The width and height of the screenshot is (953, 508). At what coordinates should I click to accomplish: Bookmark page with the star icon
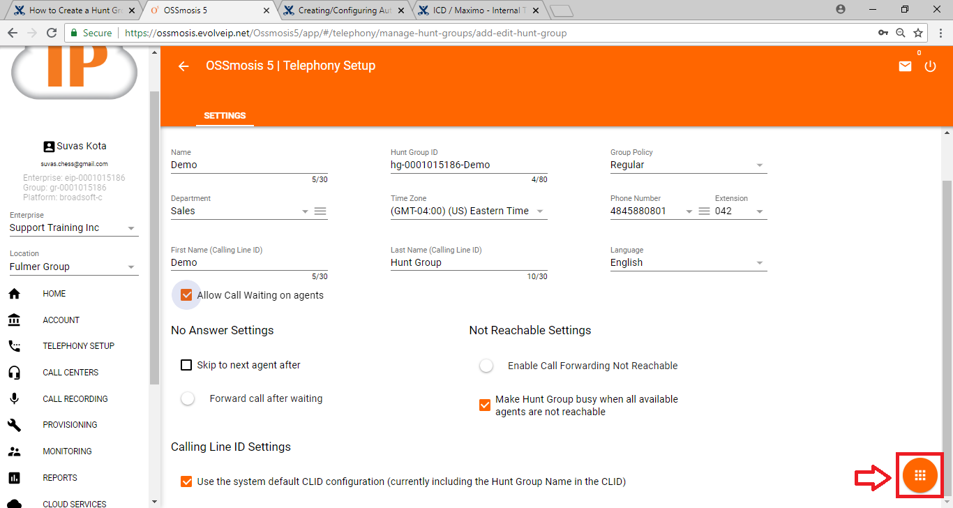tap(918, 33)
